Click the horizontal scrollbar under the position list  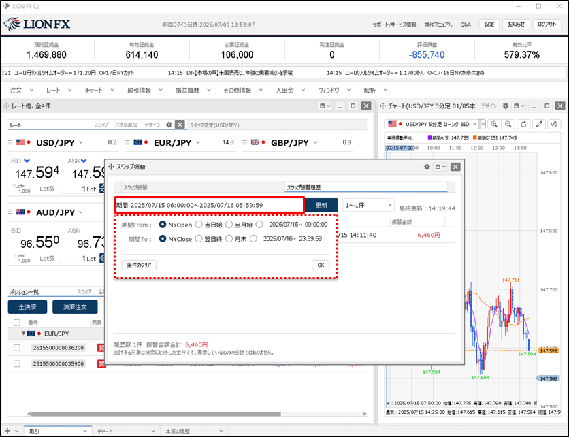coord(156,414)
